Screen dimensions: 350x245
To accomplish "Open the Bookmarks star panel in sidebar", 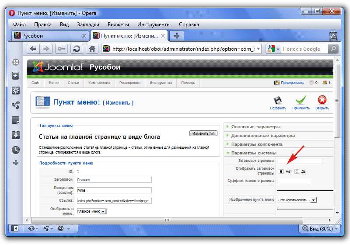I will point(16,76).
